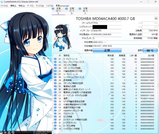Click the standard field showing ATA8-ACS
The image size is (159, 134).
125,42
